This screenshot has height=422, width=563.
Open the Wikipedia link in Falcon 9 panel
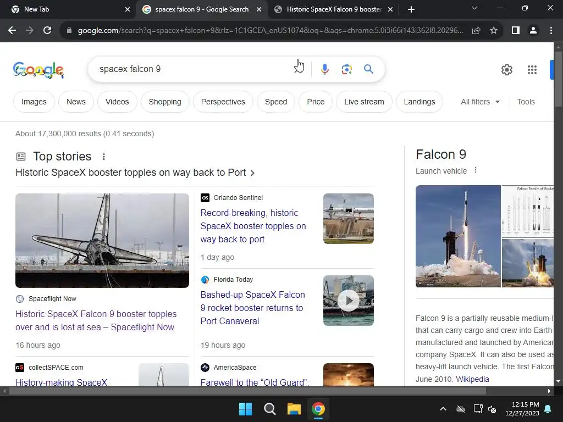pos(472,379)
